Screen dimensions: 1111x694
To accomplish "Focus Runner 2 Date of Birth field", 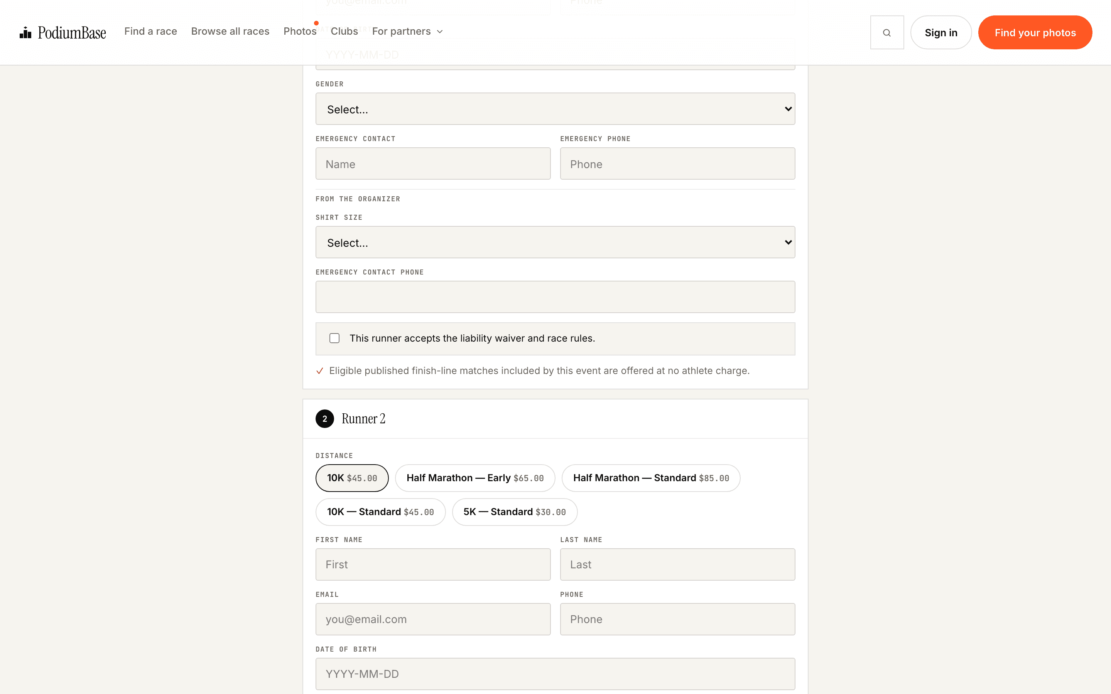I will point(555,674).
